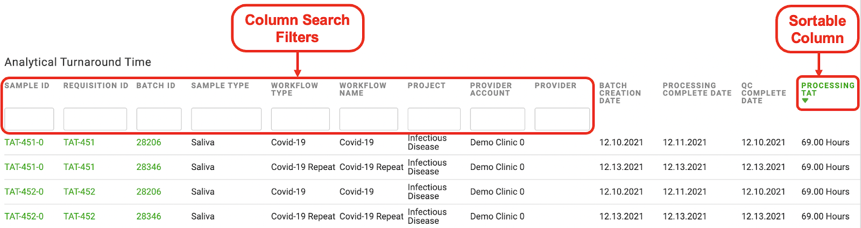Sort by Processing TAT column header
Image resolution: width=861 pixels, height=228 pixels.
coord(828,89)
